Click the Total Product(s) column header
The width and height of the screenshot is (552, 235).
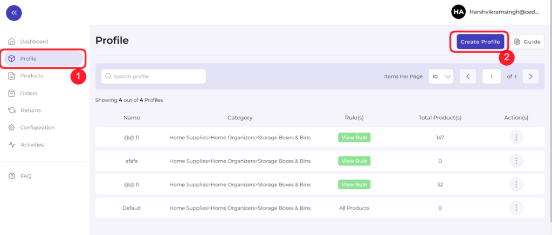(x=440, y=118)
